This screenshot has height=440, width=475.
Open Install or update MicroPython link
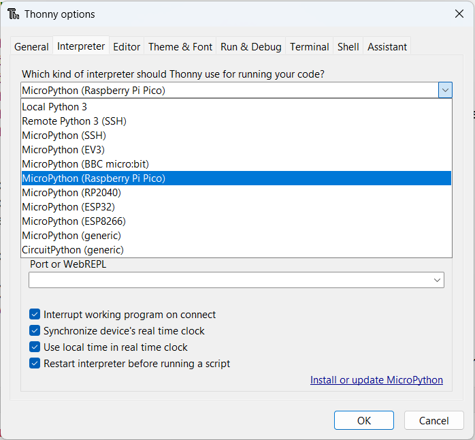tap(376, 380)
